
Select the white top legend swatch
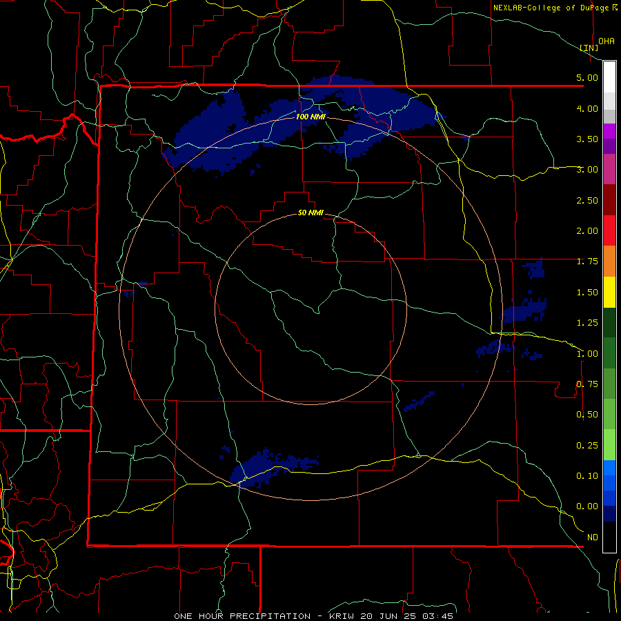pos(609,77)
